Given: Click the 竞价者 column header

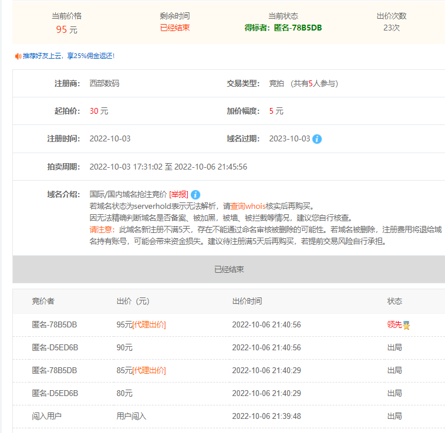Looking at the screenshot, I should tap(43, 301).
